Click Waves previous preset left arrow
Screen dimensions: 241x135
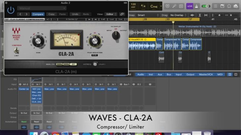click(x=89, y=19)
